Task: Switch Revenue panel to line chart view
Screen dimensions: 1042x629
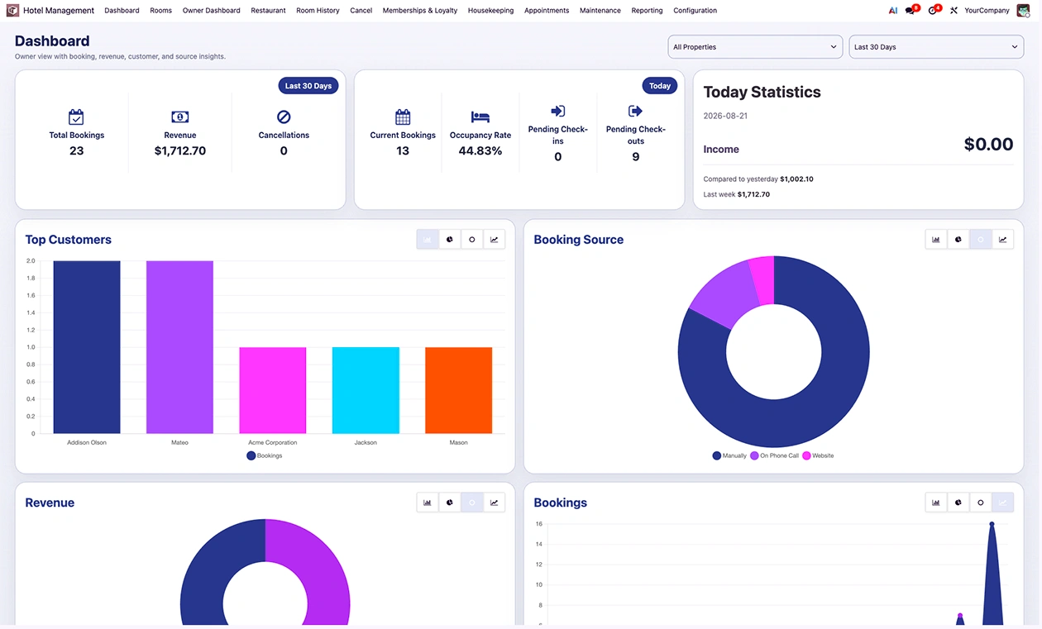Action: (495, 503)
